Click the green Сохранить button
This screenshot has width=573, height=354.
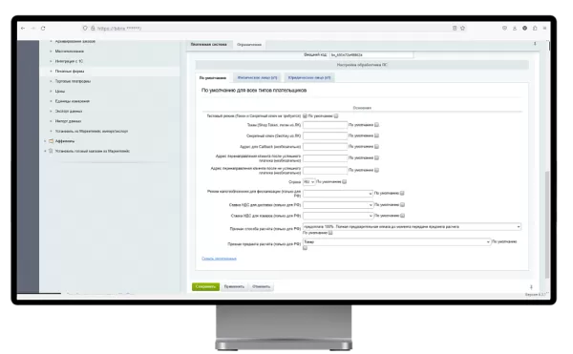click(x=205, y=286)
